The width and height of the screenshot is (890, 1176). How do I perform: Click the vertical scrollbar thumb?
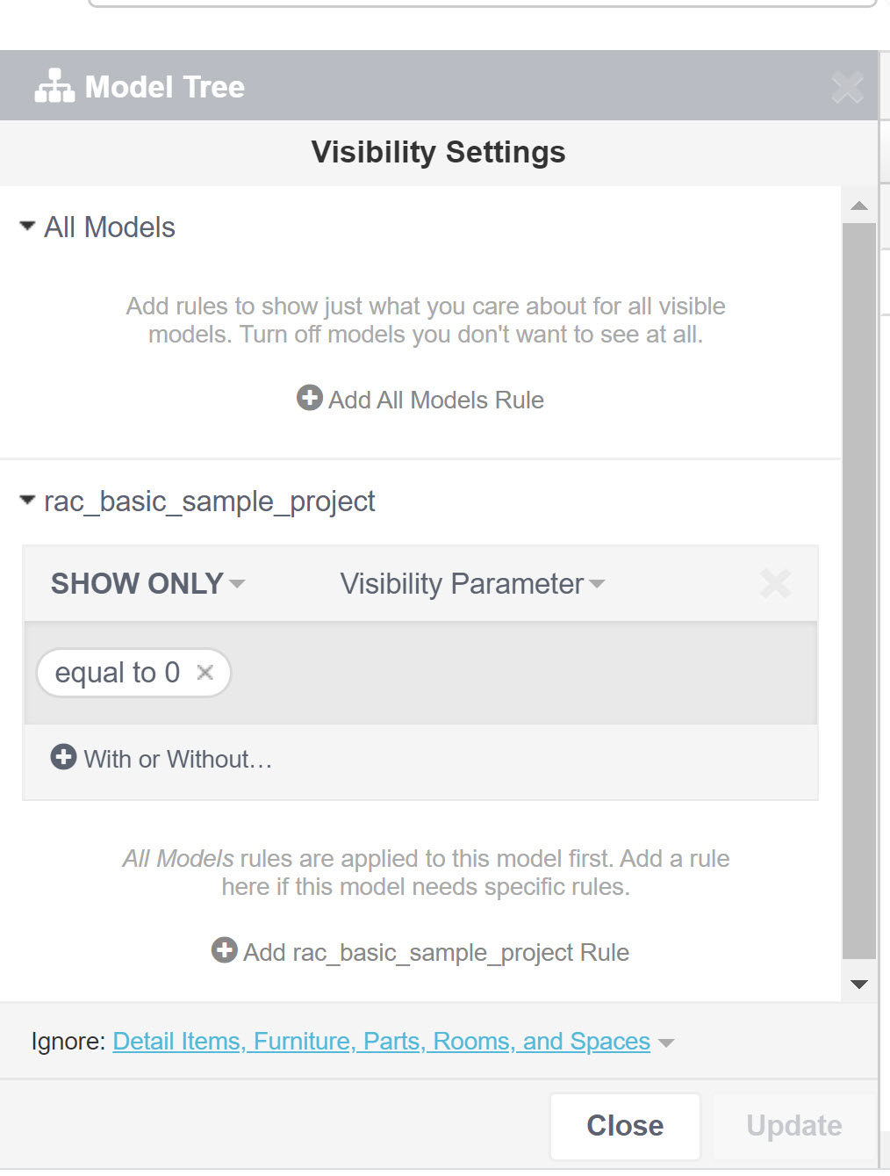(859, 588)
